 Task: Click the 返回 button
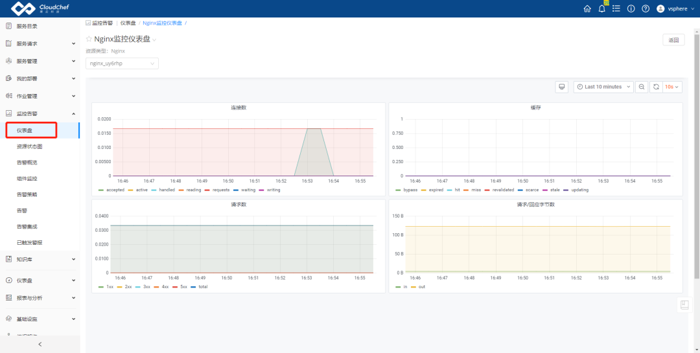tap(673, 40)
